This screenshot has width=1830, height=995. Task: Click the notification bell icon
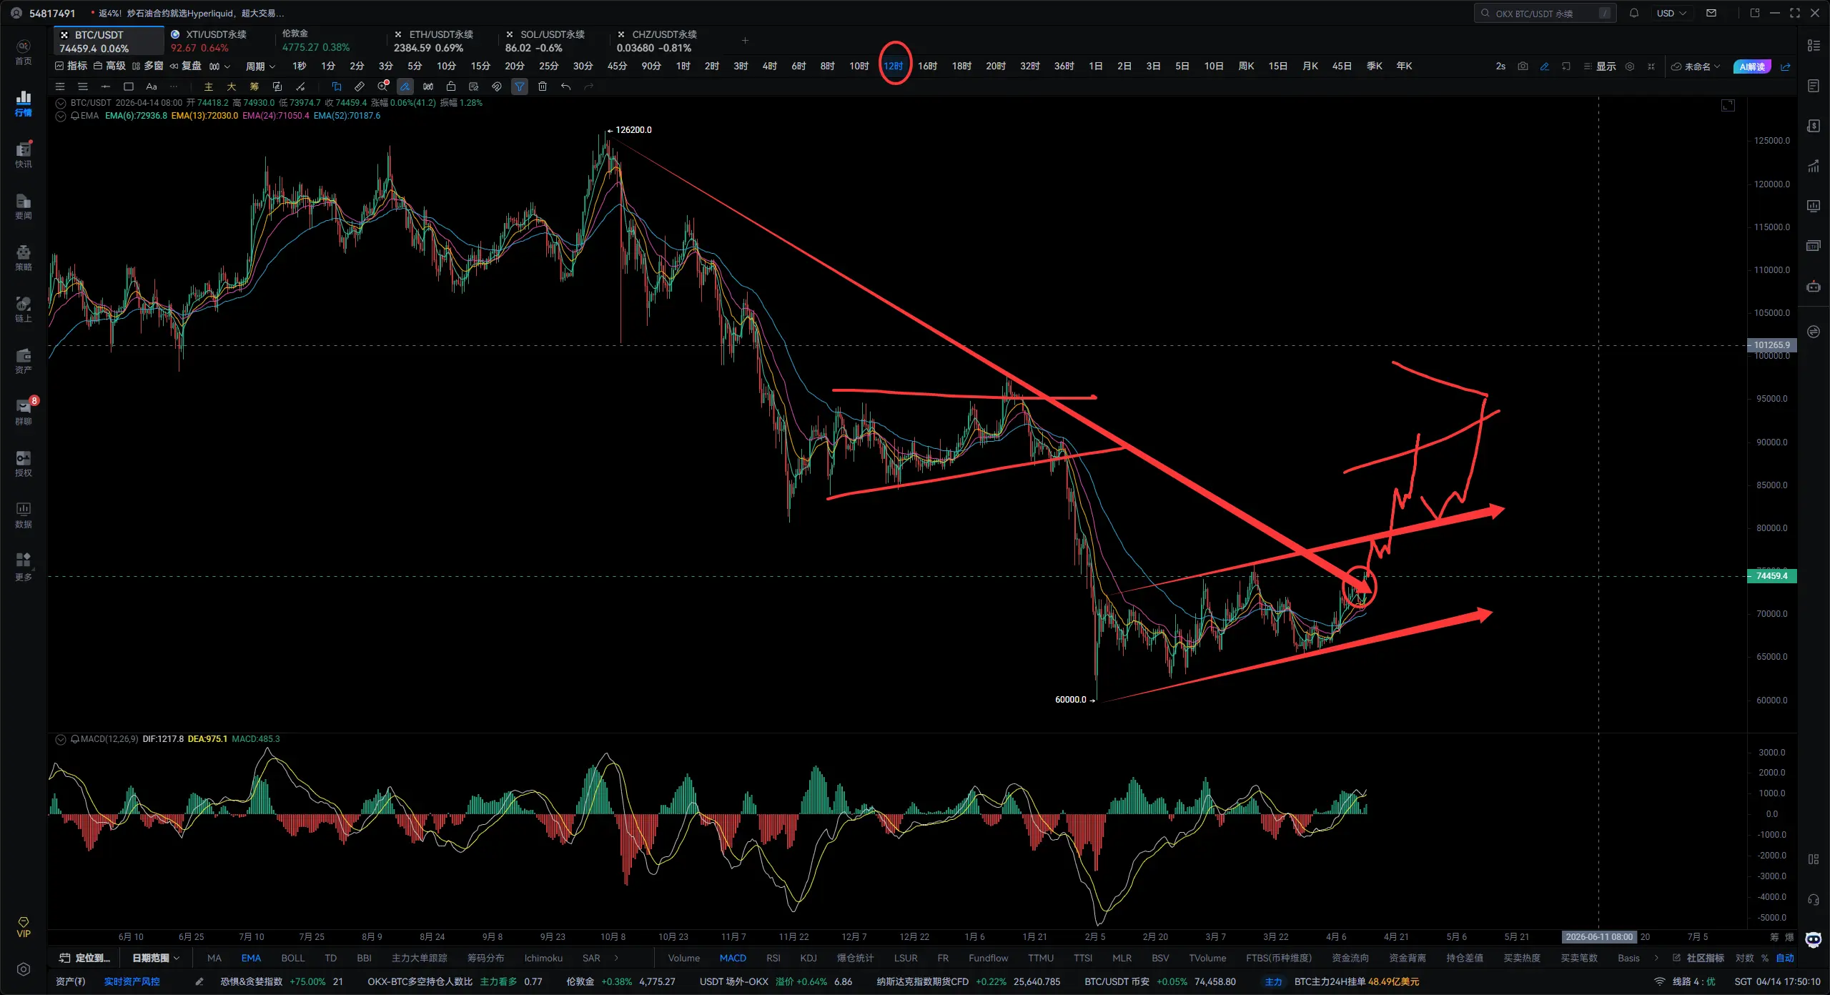click(1634, 13)
